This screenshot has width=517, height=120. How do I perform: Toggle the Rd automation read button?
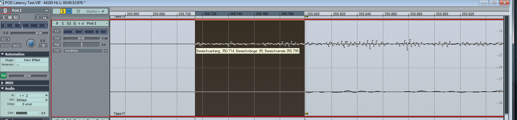pyautogui.click(x=3, y=76)
